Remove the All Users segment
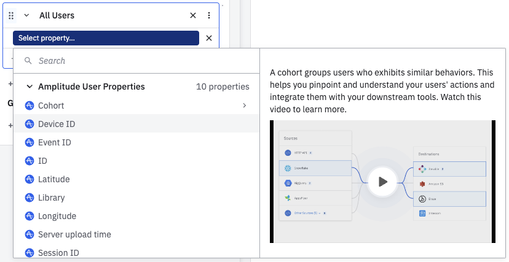Screen dimensions: 509x262 tap(193, 15)
